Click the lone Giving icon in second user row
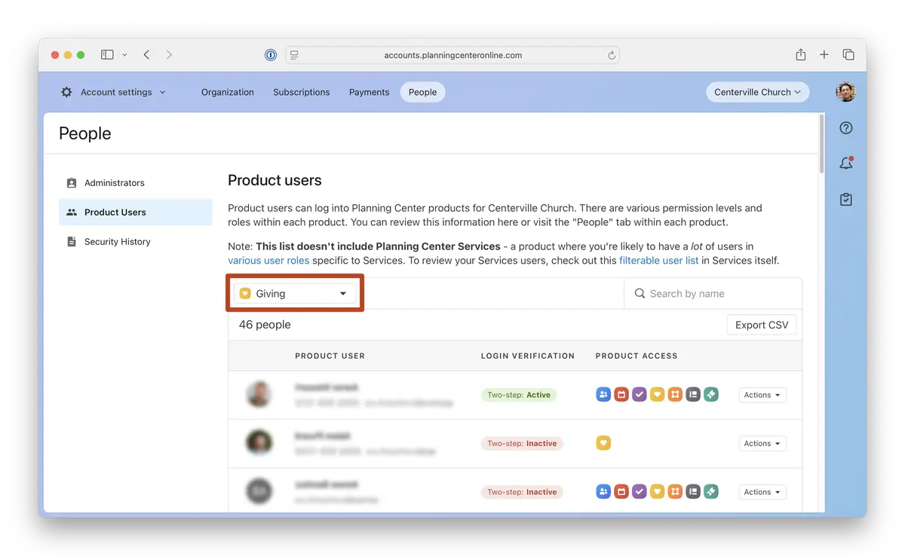 [603, 443]
